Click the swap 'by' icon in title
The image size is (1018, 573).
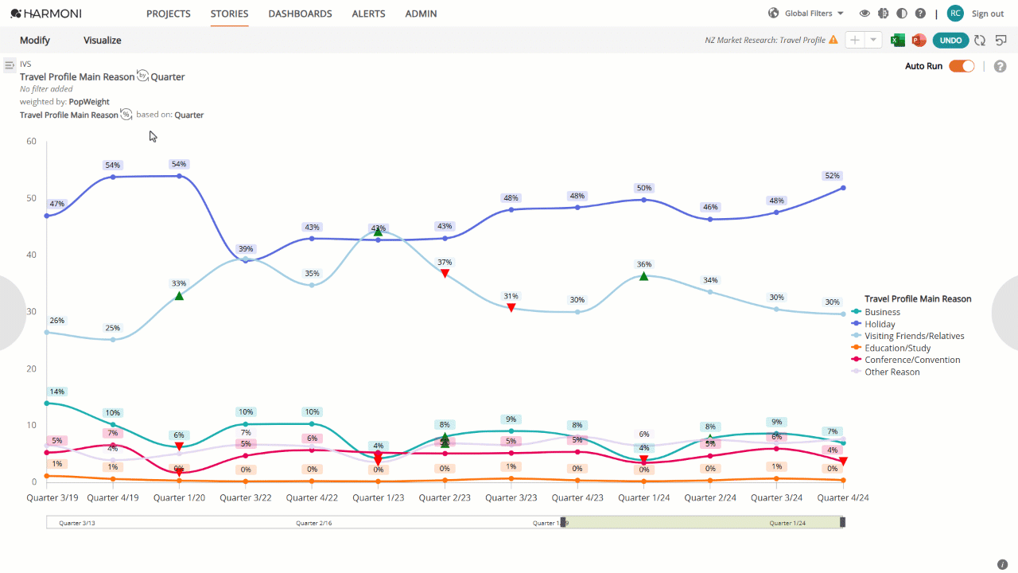pos(142,76)
